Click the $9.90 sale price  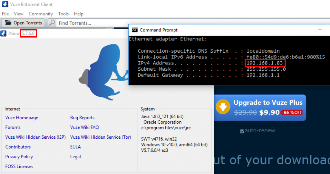[x=269, y=113]
